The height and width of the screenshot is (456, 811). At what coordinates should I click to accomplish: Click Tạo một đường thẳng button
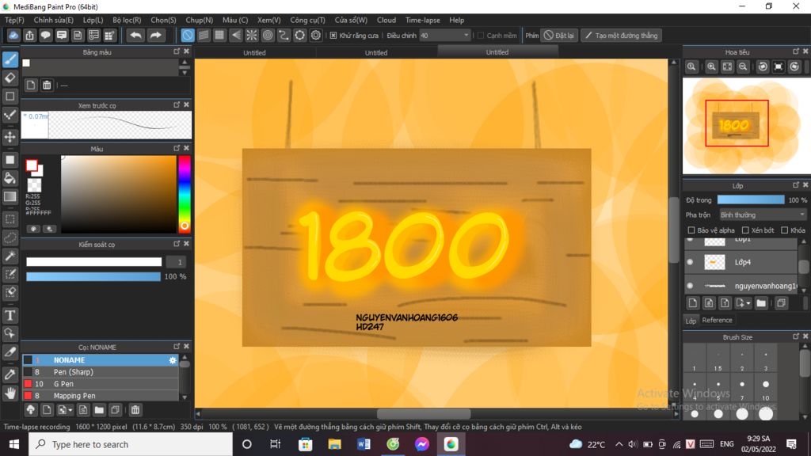(621, 36)
